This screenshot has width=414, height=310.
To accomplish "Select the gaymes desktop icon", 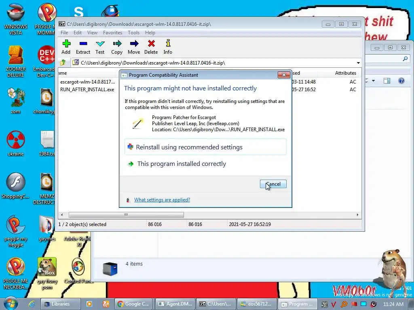I will [47, 228].
